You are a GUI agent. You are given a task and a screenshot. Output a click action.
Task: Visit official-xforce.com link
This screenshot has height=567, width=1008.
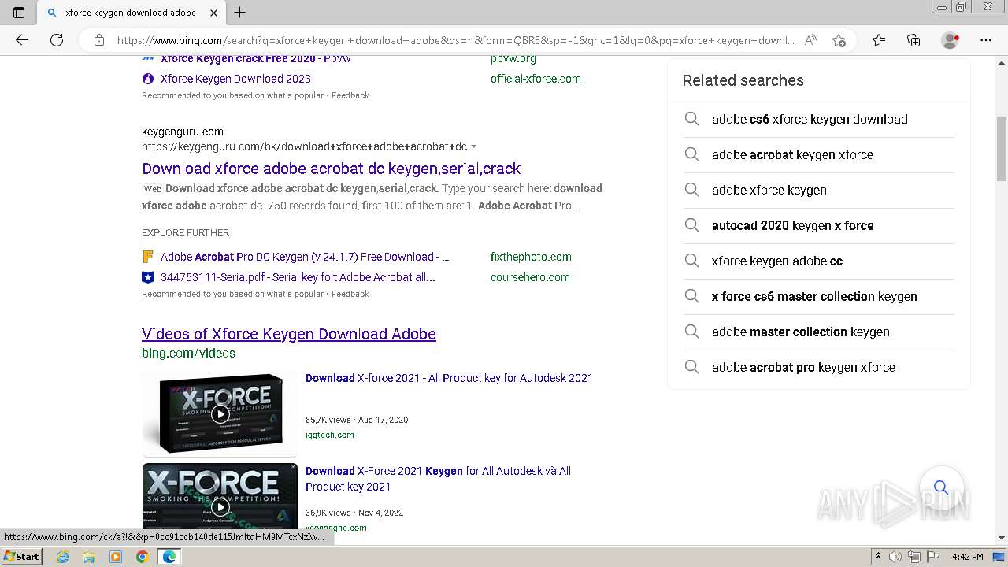535,79
